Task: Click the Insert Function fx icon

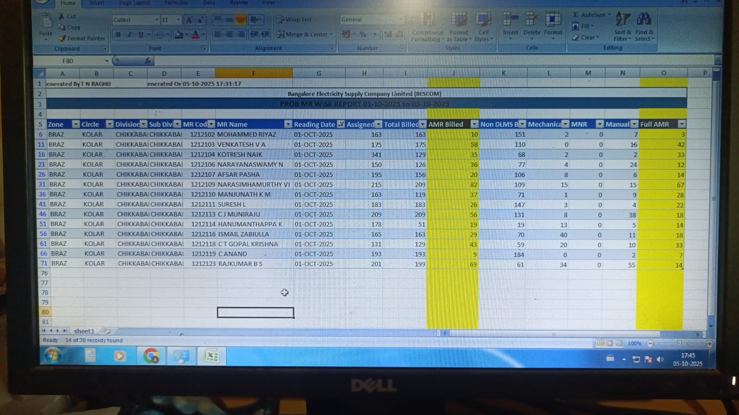Action: pyautogui.click(x=147, y=60)
